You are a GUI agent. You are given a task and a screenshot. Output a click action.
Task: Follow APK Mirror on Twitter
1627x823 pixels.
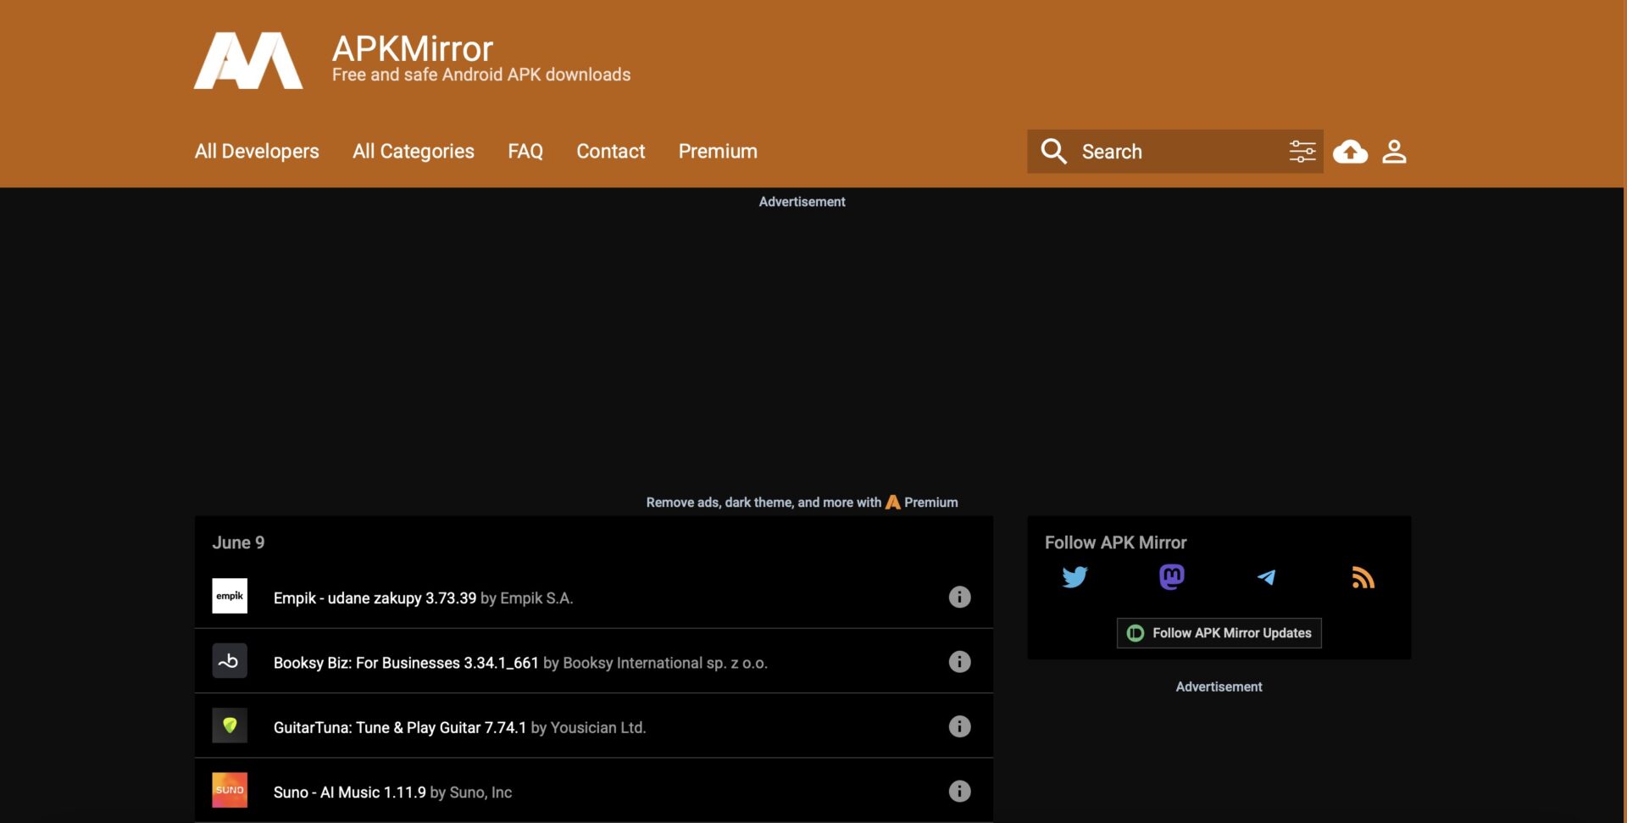1074,577
